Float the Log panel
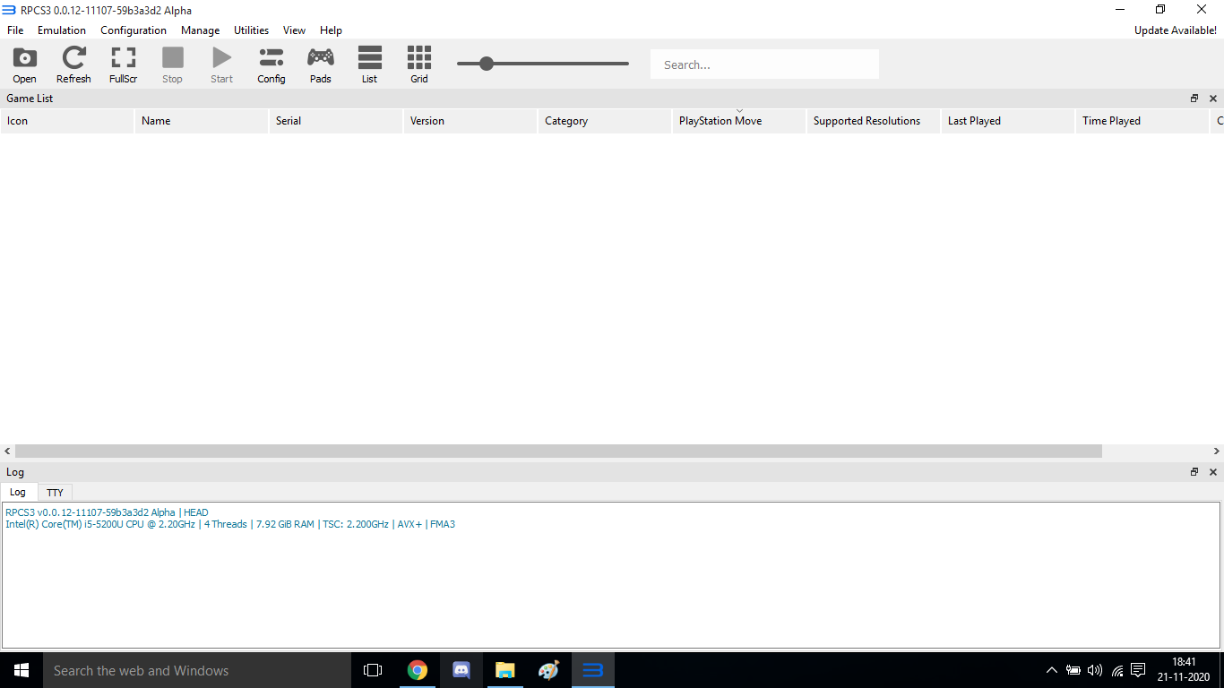The image size is (1224, 688). click(1194, 472)
